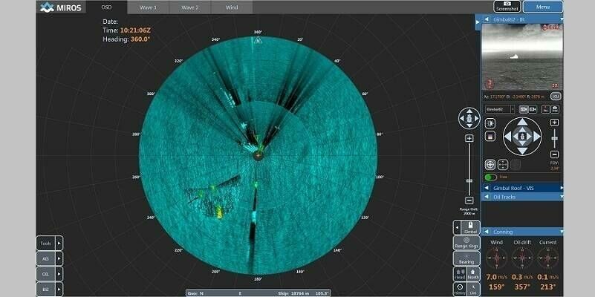Expand Gimbal tool flyout left arrow

pos(458,228)
